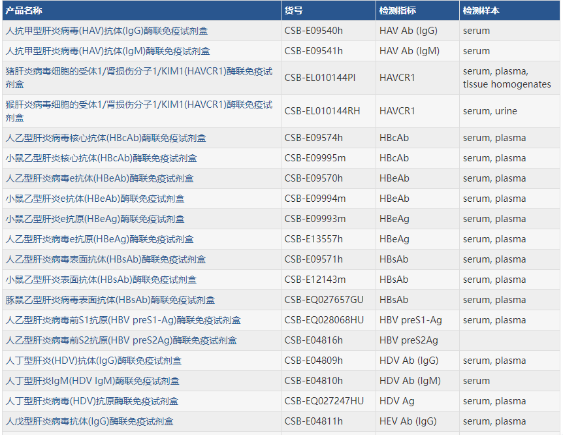Viewport: 563px width, 435px height.
Task: Click product code CSB-E13557h
Action: pyautogui.click(x=314, y=239)
